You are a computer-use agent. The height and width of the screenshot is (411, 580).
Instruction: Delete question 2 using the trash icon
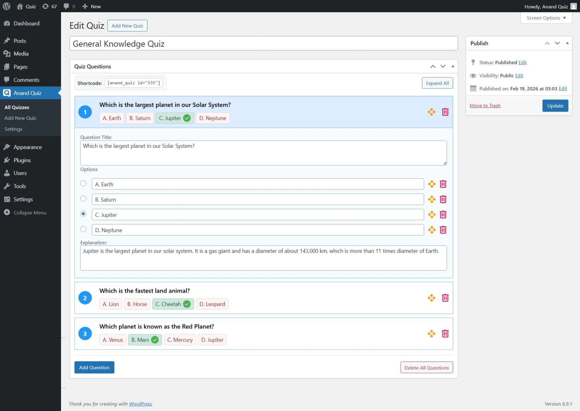coord(445,298)
